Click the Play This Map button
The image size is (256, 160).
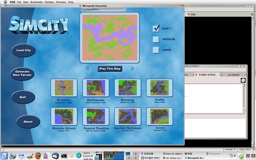point(110,68)
